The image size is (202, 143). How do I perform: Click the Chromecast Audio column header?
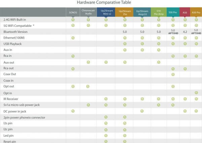tap(88, 12)
